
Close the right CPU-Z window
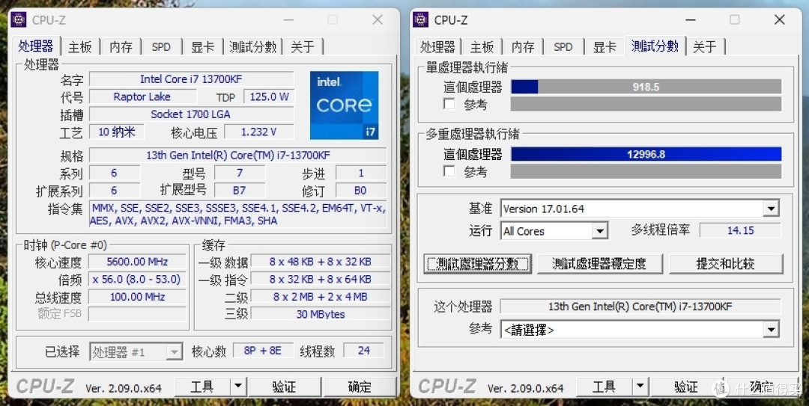click(x=780, y=19)
